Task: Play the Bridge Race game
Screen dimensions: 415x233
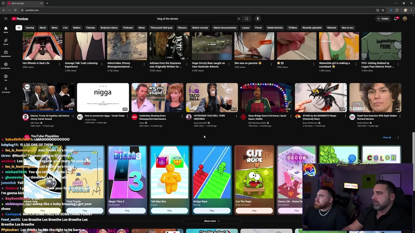Action: pos(212,211)
